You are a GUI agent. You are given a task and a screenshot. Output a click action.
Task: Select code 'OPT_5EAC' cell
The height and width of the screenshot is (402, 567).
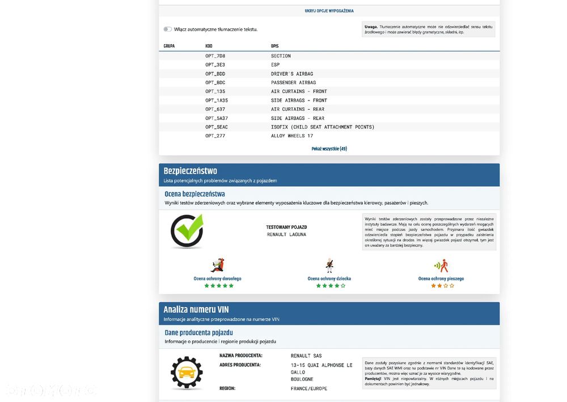(x=217, y=127)
